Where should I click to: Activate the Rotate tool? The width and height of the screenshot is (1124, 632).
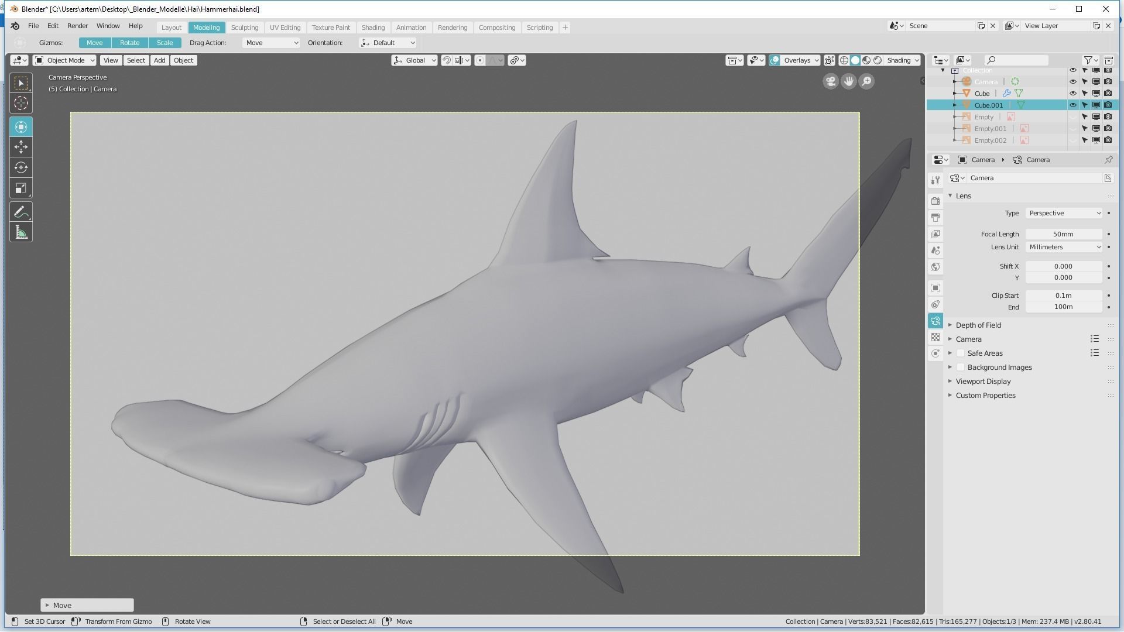point(21,167)
